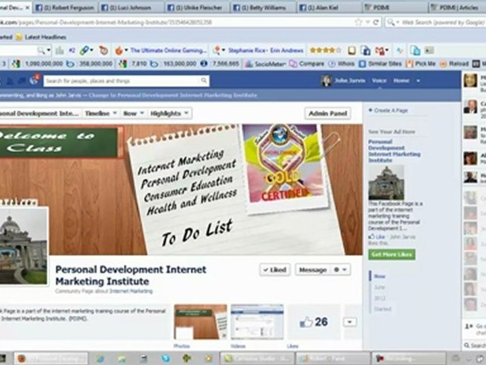Viewport: 486px width, 365px height.
Task: Click the page profile picture of the building
Action: tap(23, 245)
